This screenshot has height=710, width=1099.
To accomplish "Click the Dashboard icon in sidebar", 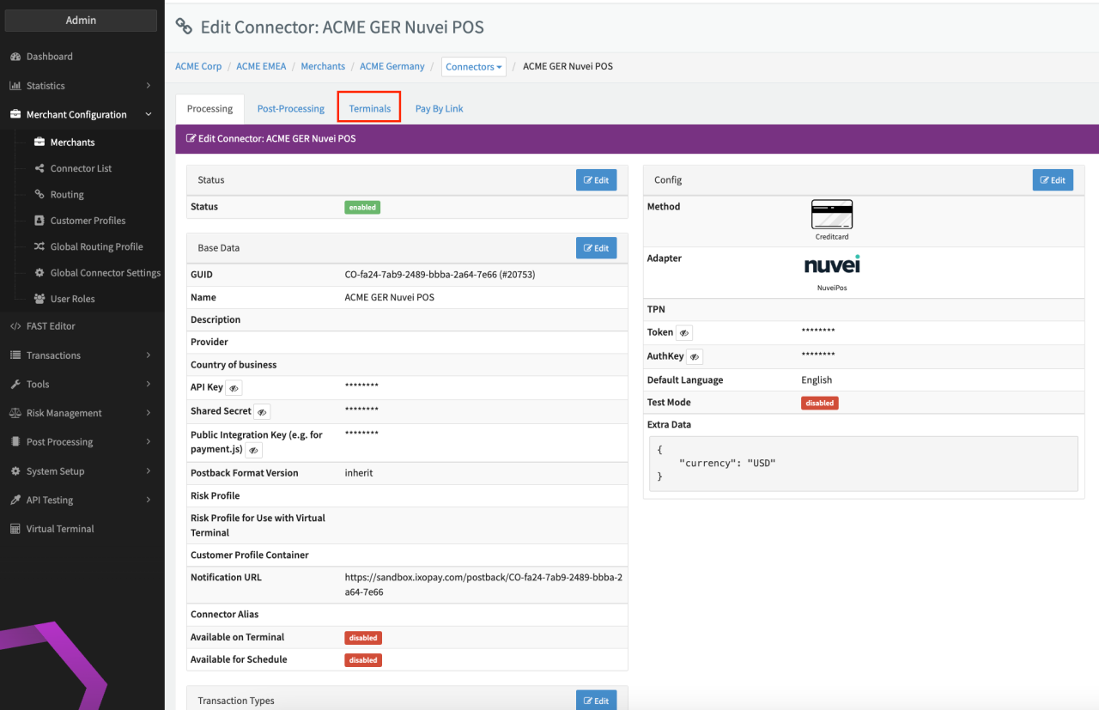I will tap(15, 57).
